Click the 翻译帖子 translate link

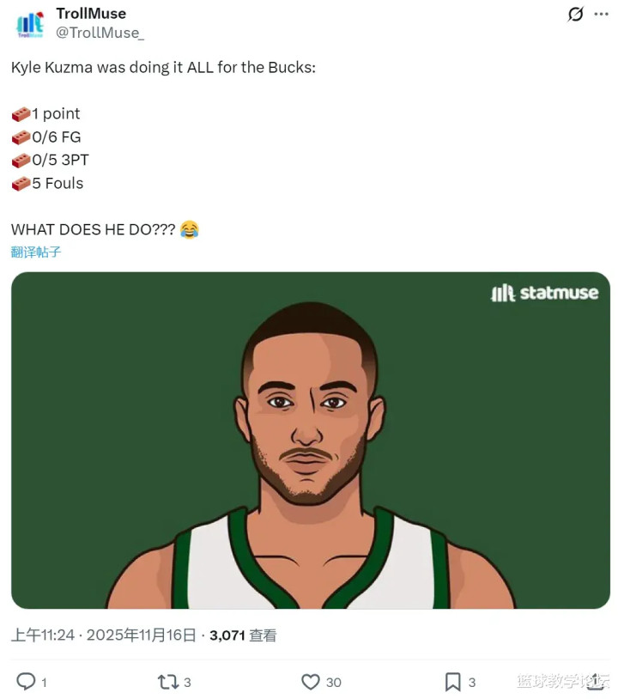pyautogui.click(x=36, y=252)
